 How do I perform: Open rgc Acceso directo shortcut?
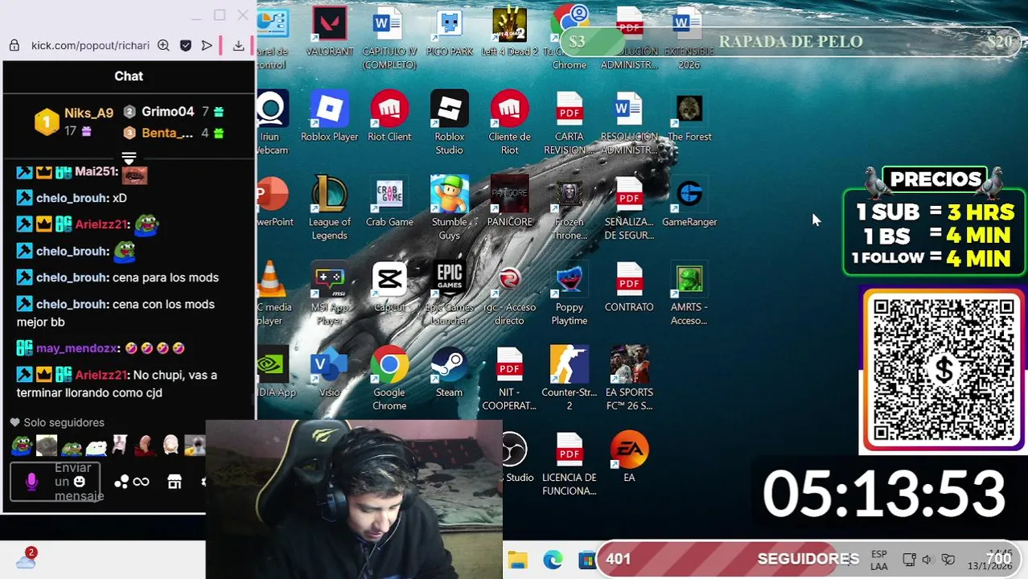click(x=509, y=294)
